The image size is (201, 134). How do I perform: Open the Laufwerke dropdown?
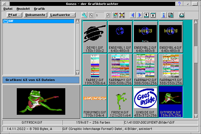click(62, 15)
